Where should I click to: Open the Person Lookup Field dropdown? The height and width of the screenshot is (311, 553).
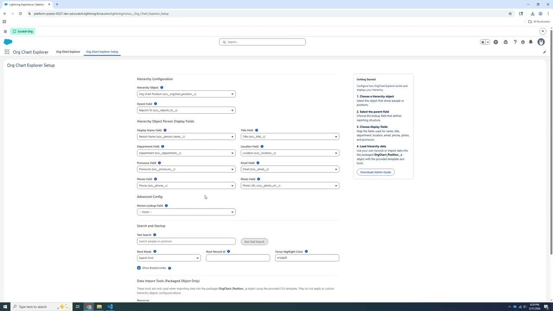click(186, 212)
